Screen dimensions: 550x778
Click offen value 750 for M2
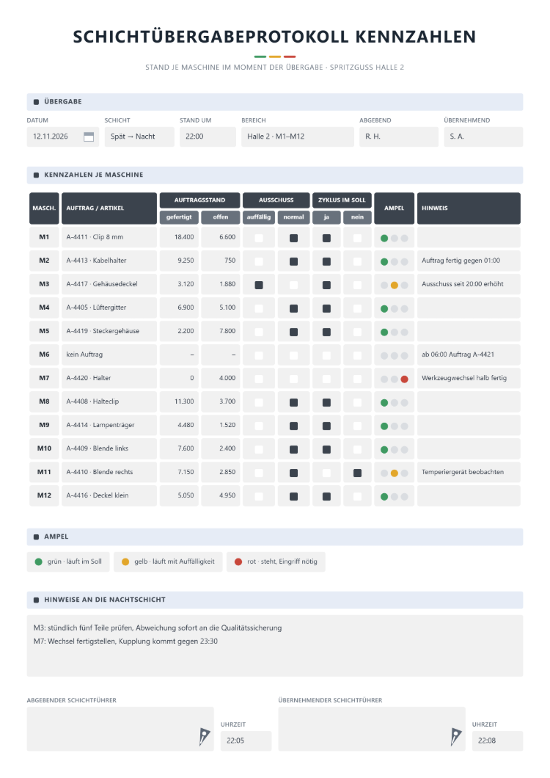pos(221,261)
